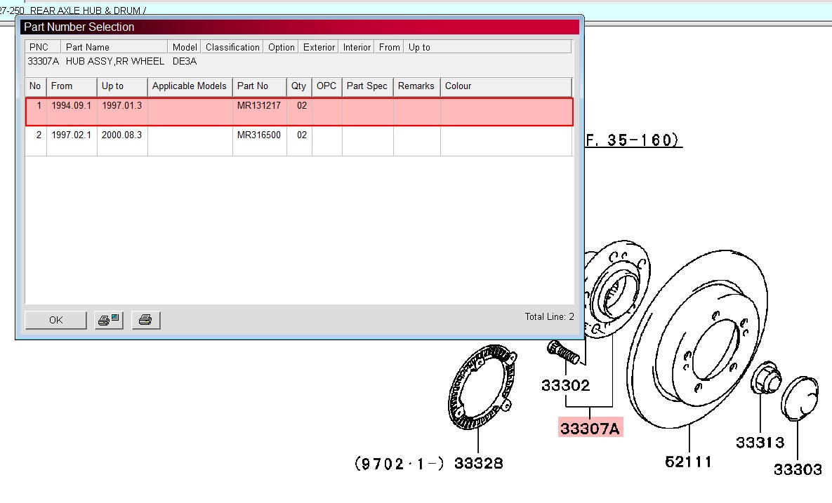Click the OK button in Part Number Selection
The image size is (832, 503).
[55, 320]
